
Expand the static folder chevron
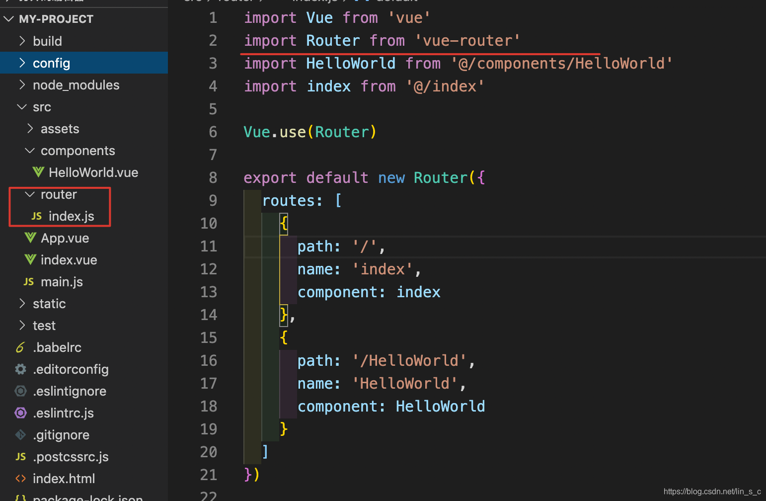tap(22, 303)
